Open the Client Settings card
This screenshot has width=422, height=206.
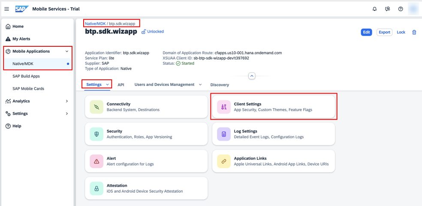click(274, 107)
